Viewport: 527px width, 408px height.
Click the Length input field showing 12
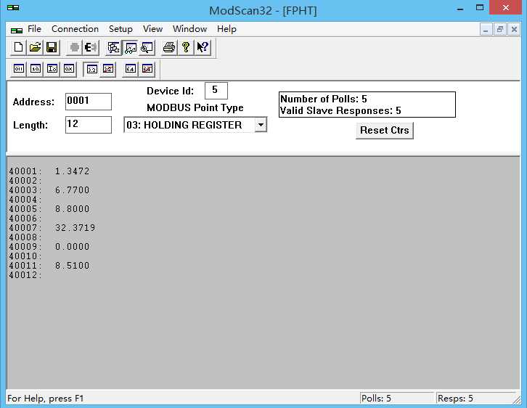[x=89, y=125]
